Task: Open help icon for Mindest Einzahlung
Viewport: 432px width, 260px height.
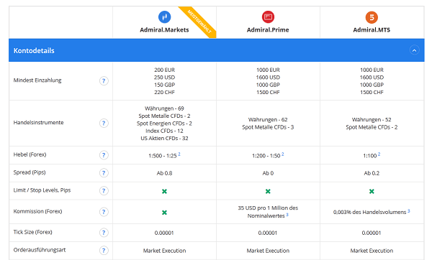Action: tap(104, 81)
